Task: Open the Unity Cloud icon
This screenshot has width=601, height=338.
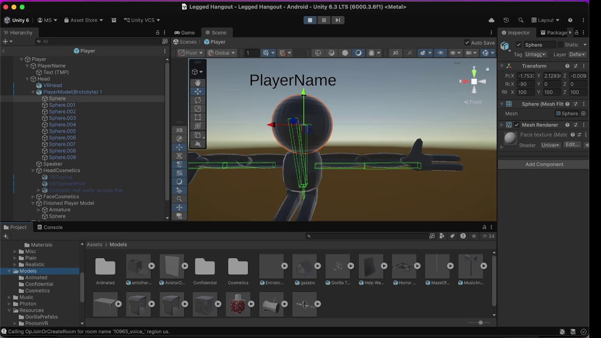Action: click(x=492, y=20)
